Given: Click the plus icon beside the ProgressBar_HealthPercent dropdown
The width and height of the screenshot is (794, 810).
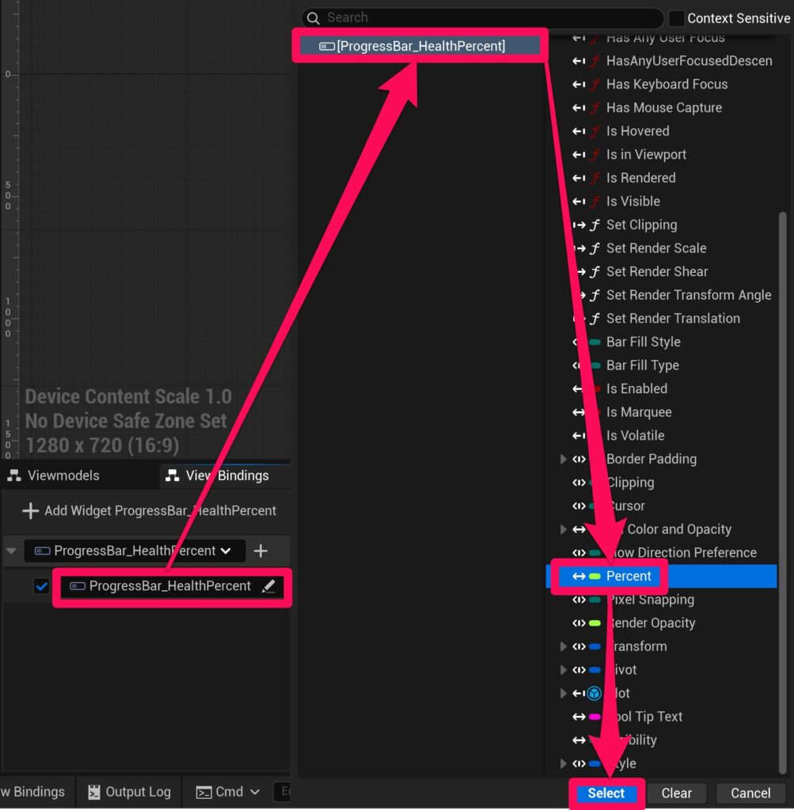Looking at the screenshot, I should (260, 551).
